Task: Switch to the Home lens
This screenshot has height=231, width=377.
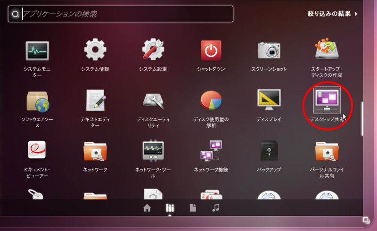Action: [x=147, y=207]
